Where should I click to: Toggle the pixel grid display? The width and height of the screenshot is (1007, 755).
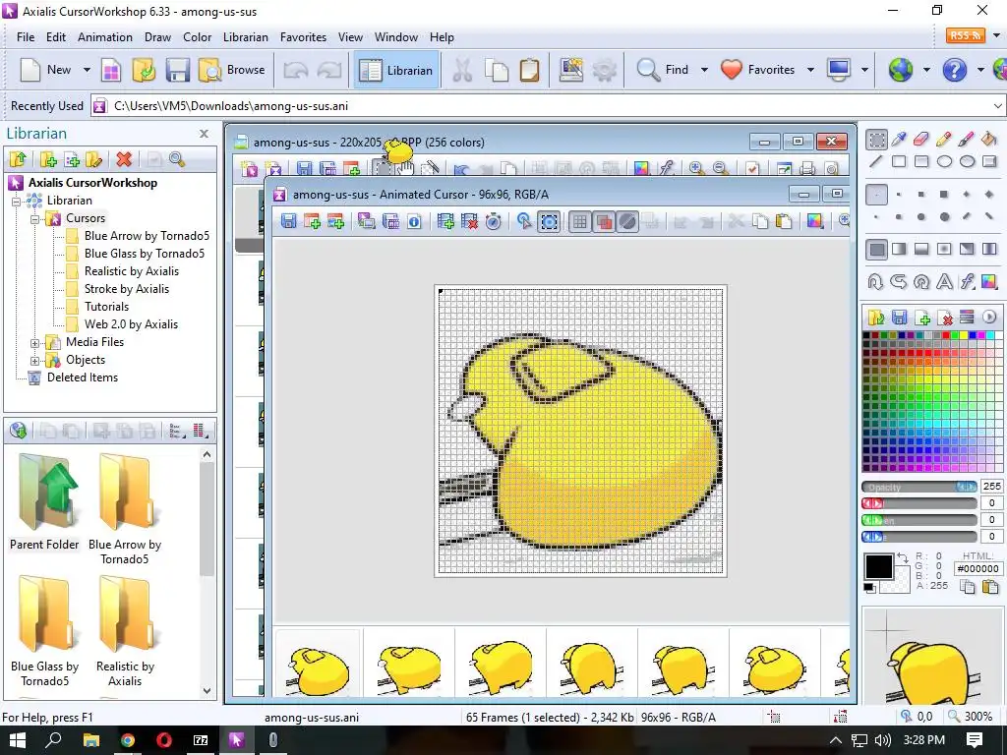click(580, 222)
